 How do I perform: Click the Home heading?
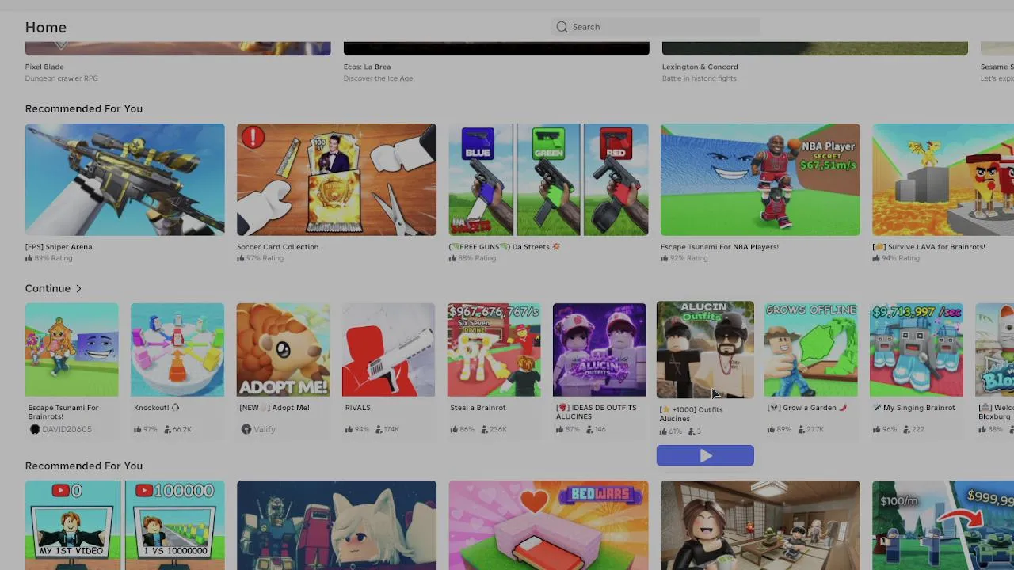(x=46, y=27)
